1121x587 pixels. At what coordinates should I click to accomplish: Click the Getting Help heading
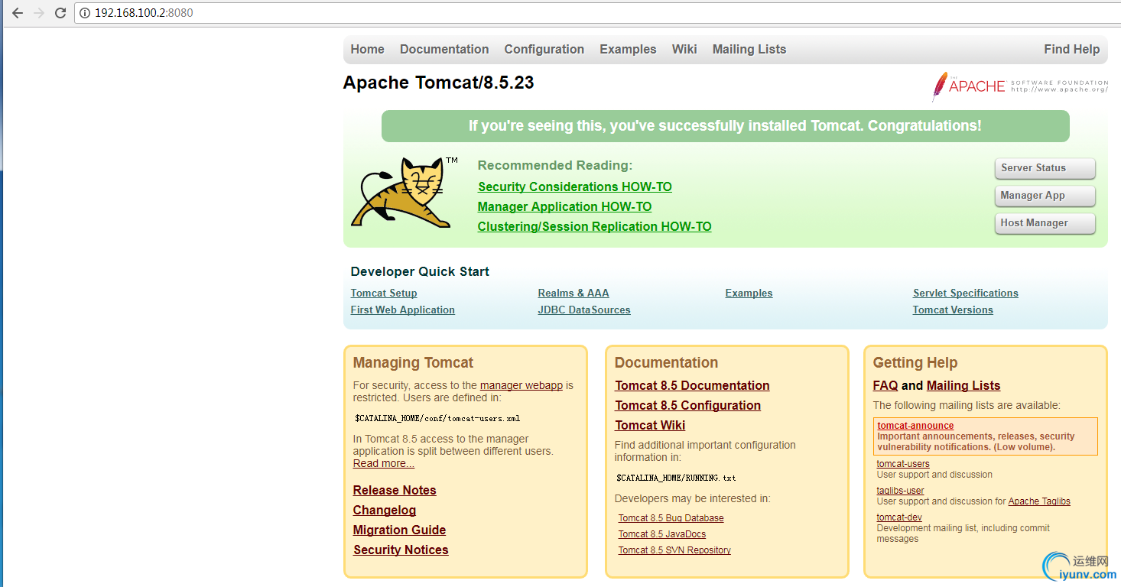915,362
